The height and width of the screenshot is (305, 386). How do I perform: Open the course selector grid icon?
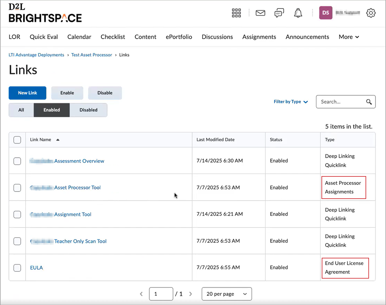[236, 13]
